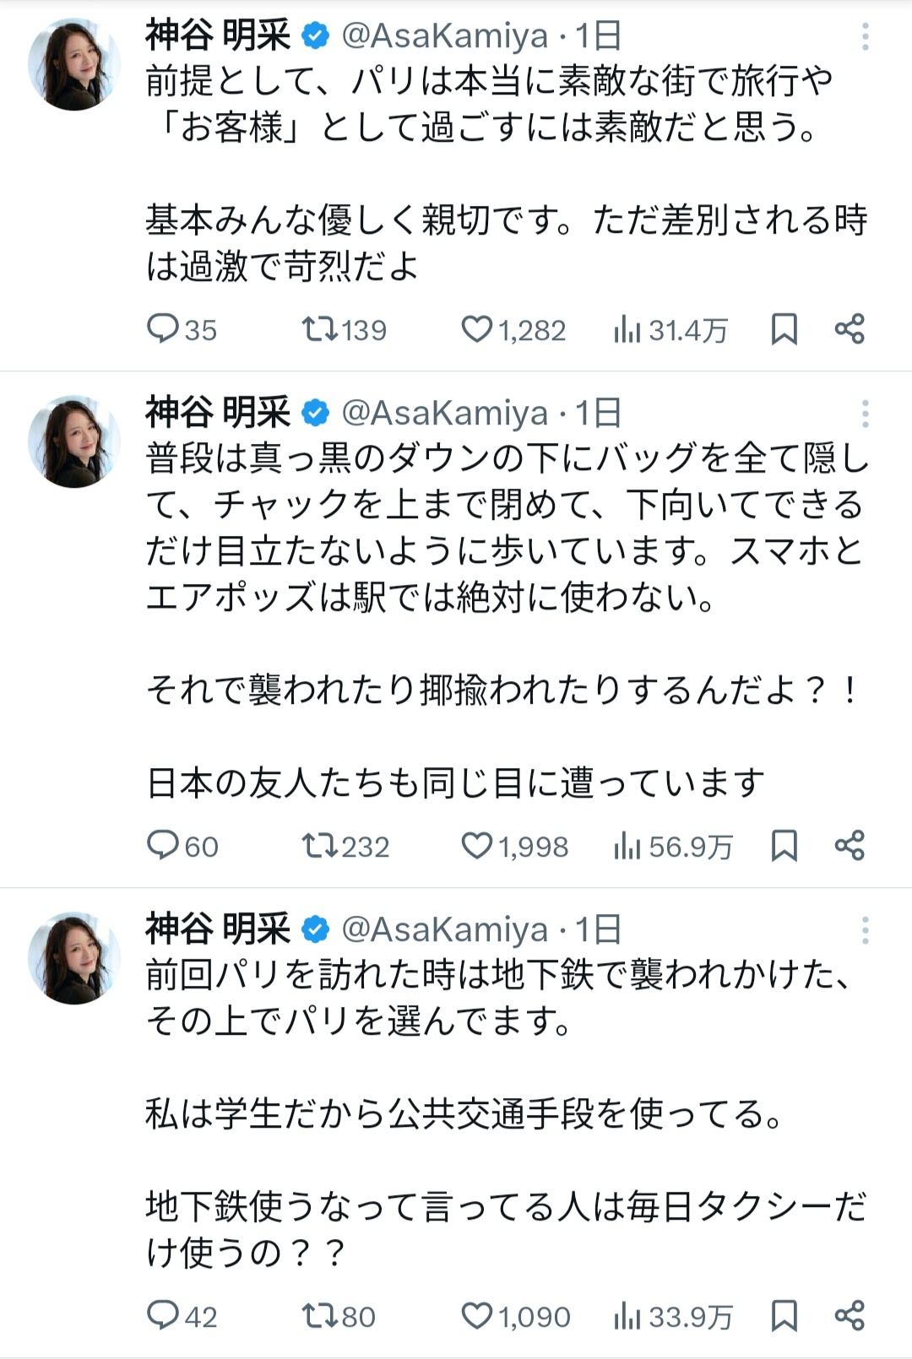
Task: Reply to the tweet with 42 replies
Action: [x=163, y=1315]
